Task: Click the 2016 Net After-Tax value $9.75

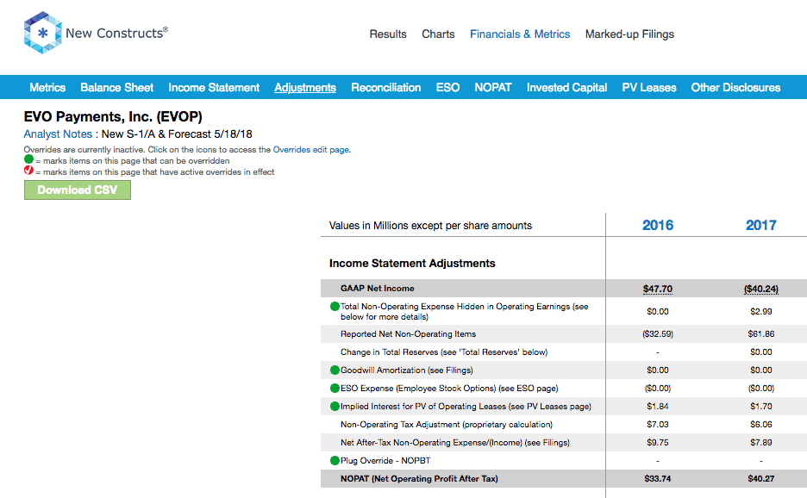Action: tap(658, 443)
